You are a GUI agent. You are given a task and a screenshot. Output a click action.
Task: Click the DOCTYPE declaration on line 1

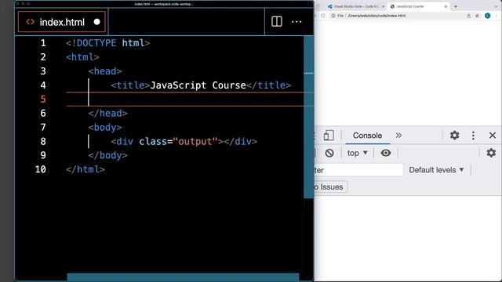[x=108, y=43]
